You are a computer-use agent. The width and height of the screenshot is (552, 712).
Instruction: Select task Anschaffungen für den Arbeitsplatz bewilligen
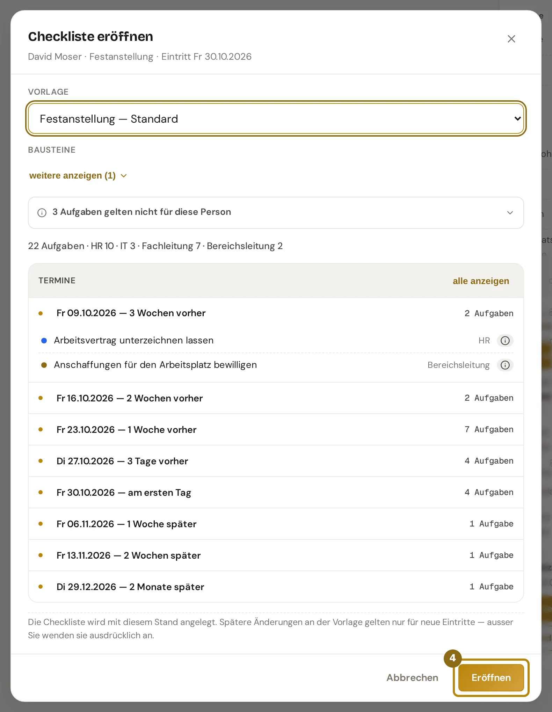(x=276, y=365)
